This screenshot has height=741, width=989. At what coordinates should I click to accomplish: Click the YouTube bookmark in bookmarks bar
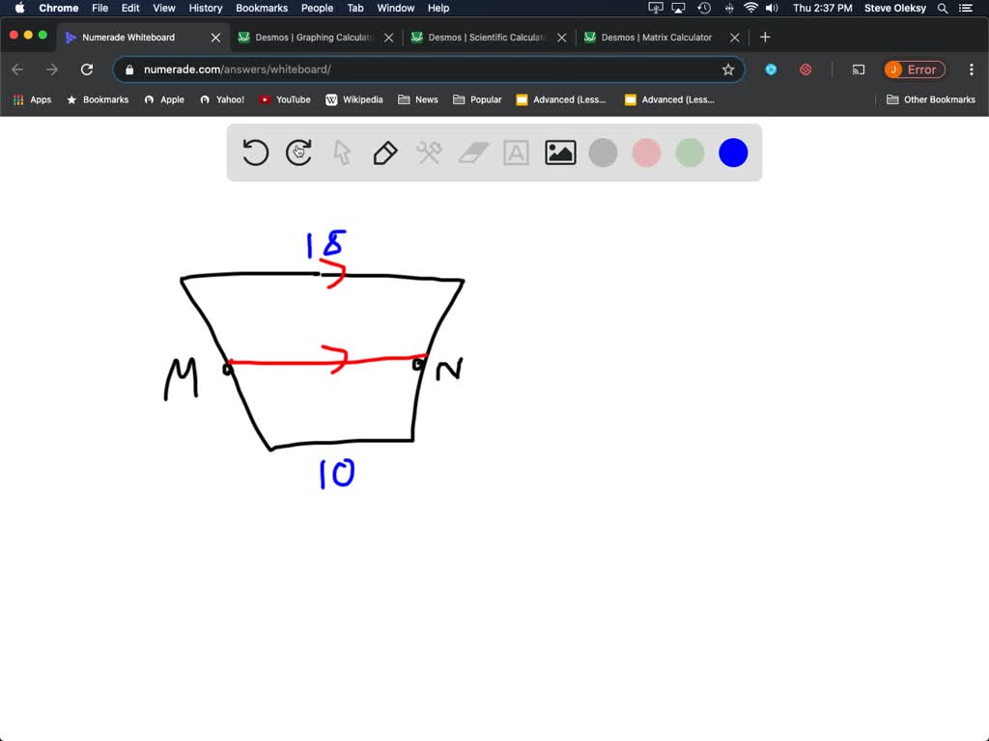click(285, 99)
